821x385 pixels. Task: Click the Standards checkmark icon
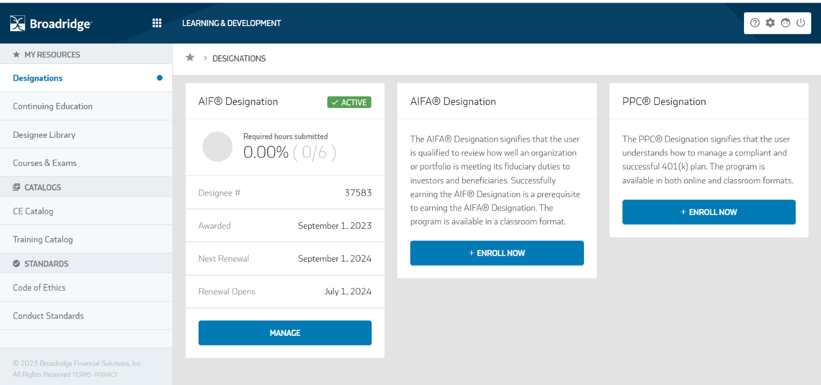pos(16,264)
